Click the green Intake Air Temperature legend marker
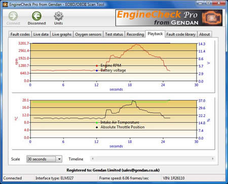 pos(97,123)
